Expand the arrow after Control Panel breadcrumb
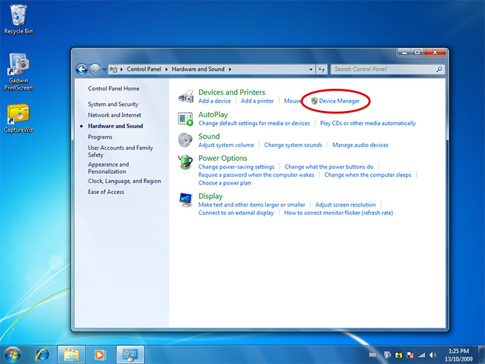This screenshot has width=485, height=364. coord(166,69)
